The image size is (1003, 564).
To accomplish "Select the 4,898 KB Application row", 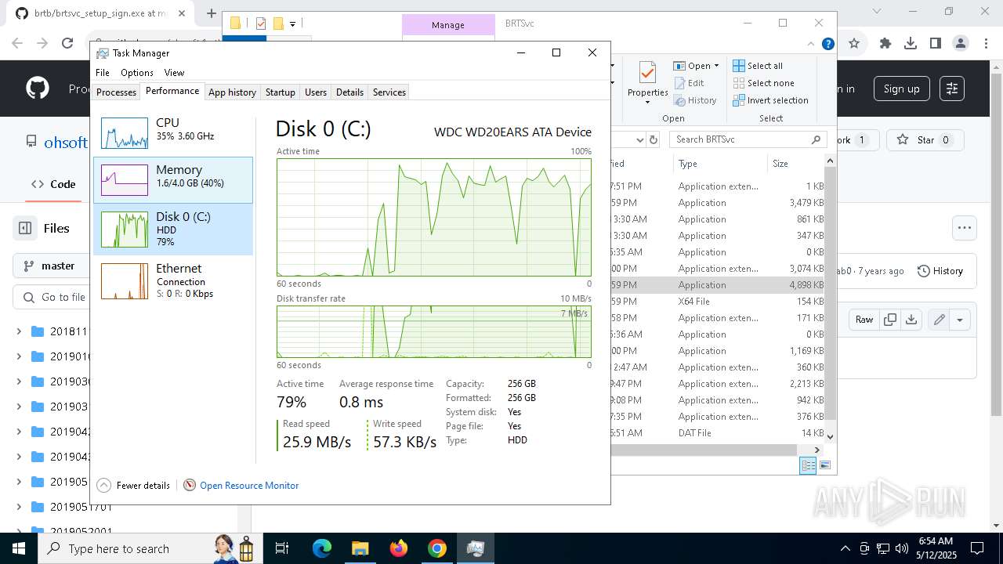I will coord(718,285).
